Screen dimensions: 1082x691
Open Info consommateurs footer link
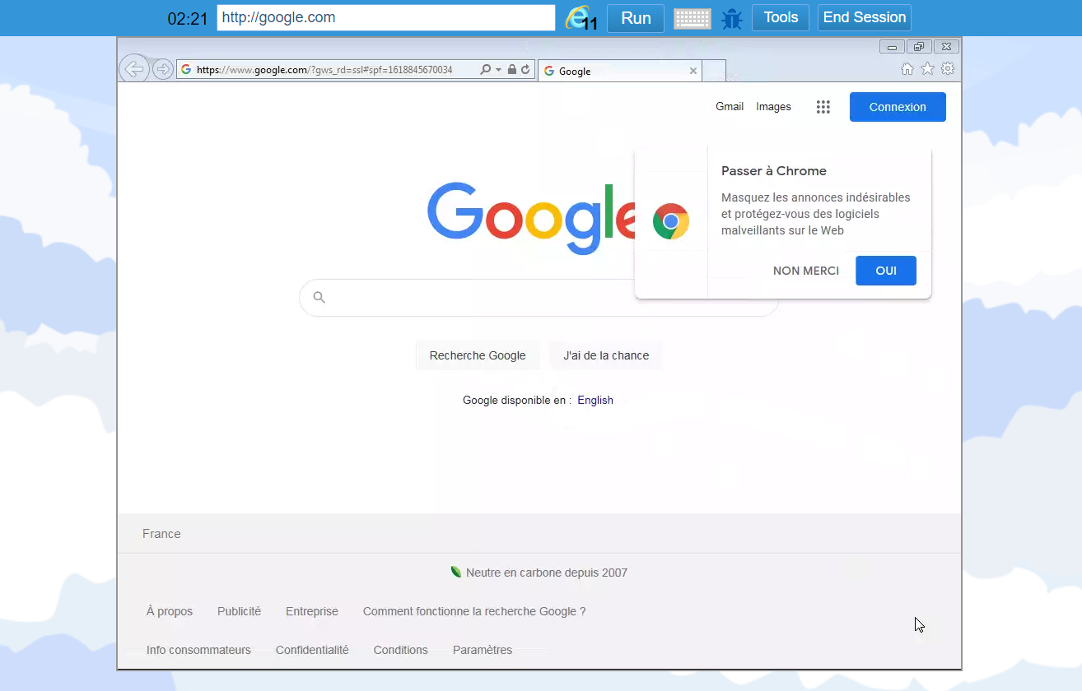pos(198,650)
